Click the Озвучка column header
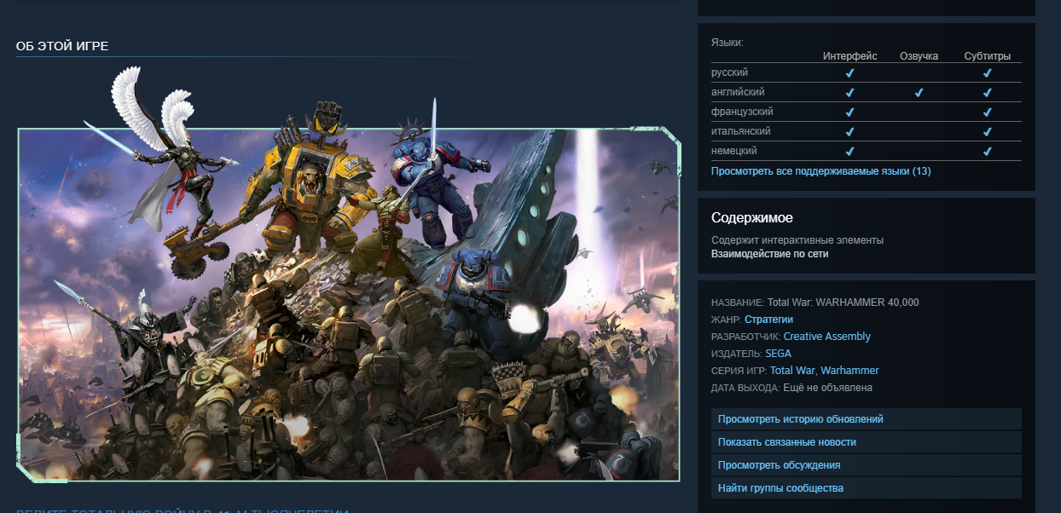1061x513 pixels. [x=919, y=56]
